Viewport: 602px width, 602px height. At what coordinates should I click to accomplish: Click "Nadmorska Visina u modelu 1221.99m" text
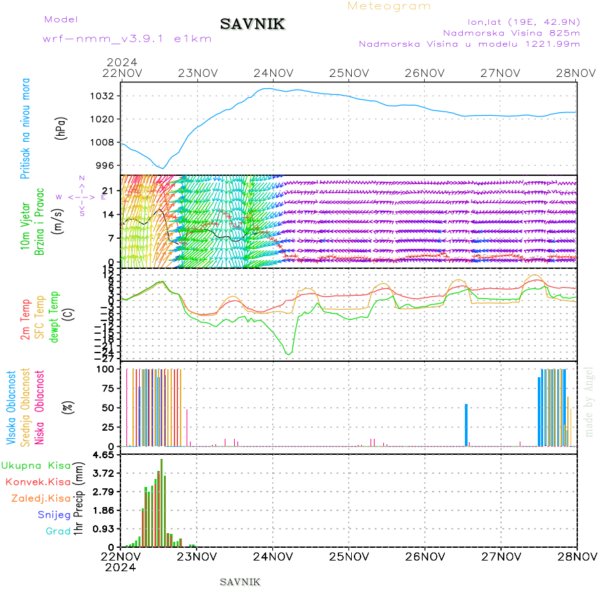coord(469,44)
